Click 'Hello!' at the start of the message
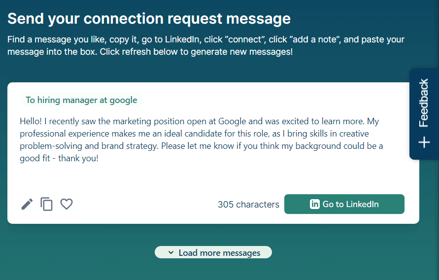Screen dimensions: 439x280 (x=31, y=121)
